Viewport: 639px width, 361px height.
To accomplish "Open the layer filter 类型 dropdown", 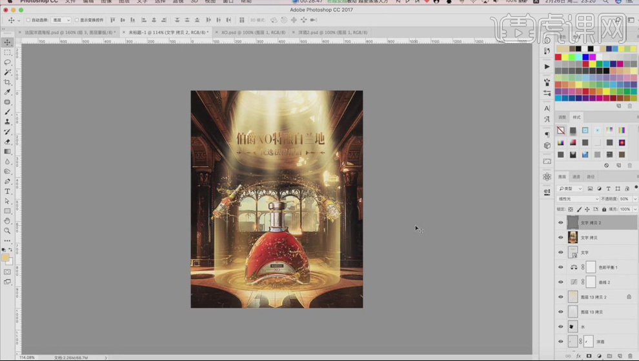I will 569,188.
